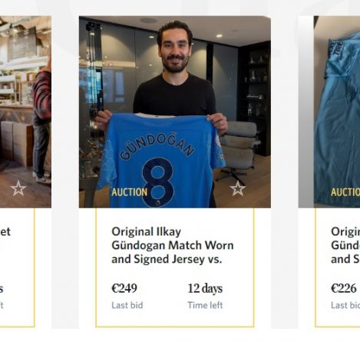
Task: Click the €249 last bid amount
Action: 124,288
